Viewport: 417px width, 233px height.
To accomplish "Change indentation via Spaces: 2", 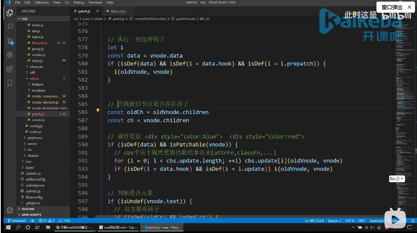I will point(334,221).
